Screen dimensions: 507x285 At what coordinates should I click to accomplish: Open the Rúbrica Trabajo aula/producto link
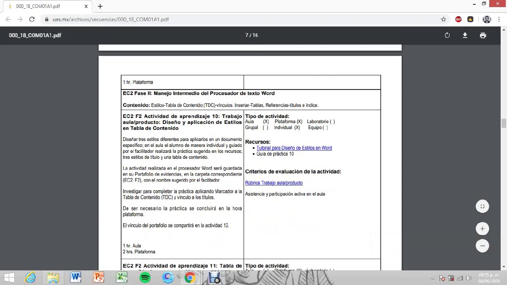click(274, 183)
